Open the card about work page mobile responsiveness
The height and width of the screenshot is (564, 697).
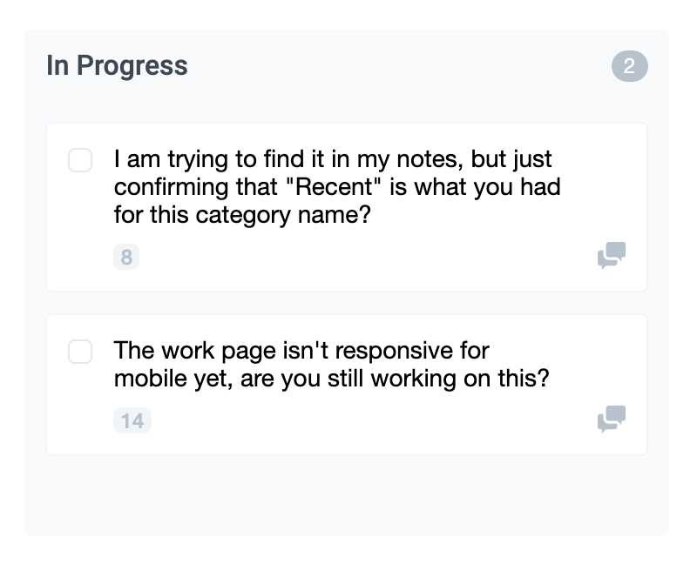(347, 385)
